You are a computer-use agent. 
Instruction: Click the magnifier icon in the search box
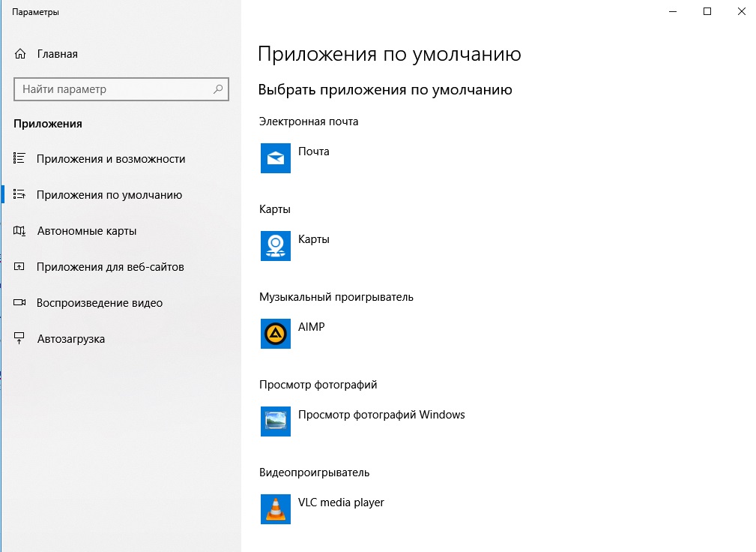(x=218, y=89)
